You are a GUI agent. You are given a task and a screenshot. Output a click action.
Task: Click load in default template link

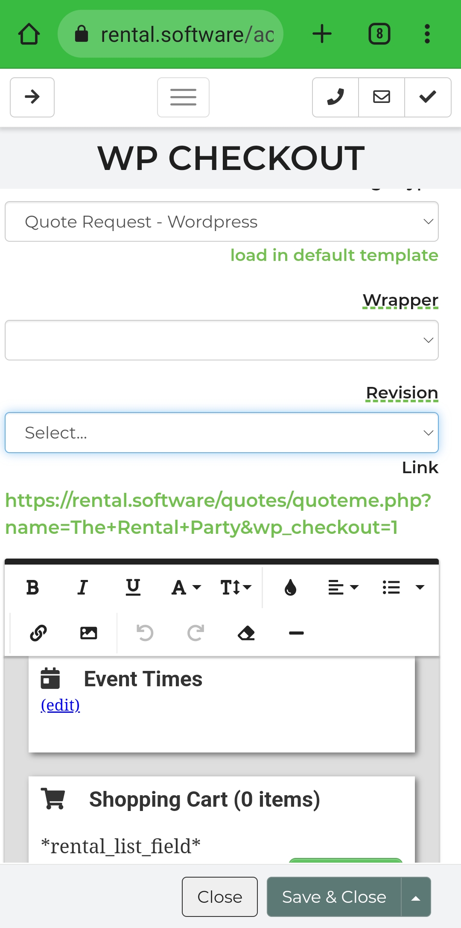click(x=334, y=255)
